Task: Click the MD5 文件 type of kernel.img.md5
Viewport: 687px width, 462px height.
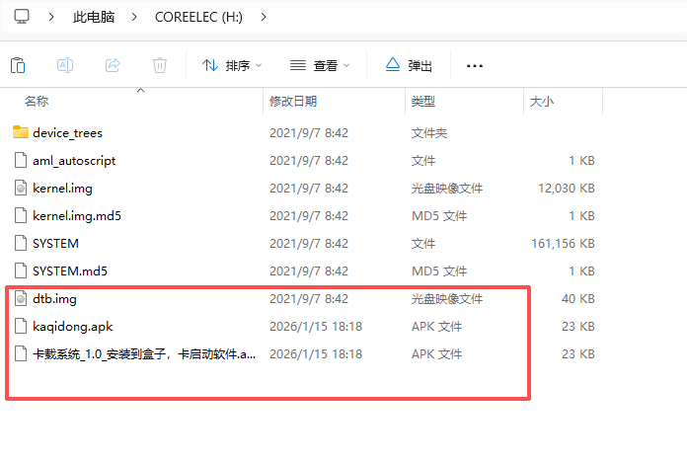Action: coord(439,216)
